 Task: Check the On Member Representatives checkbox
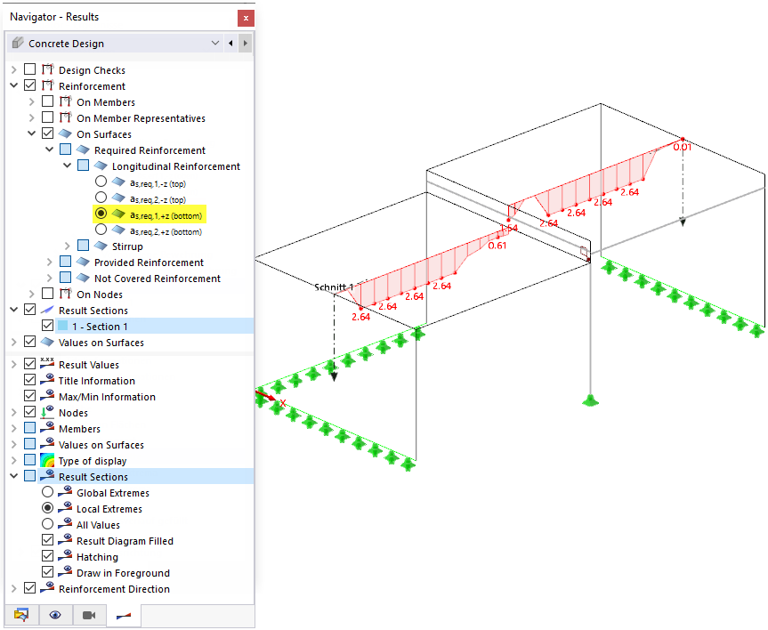[x=47, y=117]
